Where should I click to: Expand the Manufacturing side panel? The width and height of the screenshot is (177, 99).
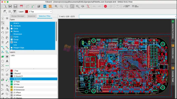click(173, 30)
